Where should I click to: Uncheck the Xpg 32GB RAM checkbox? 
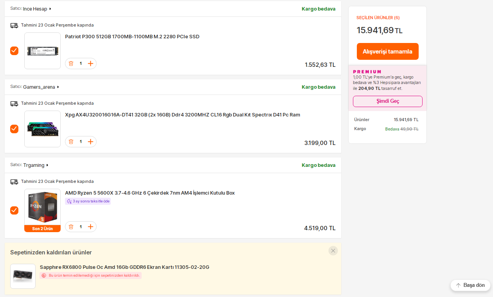(x=14, y=129)
